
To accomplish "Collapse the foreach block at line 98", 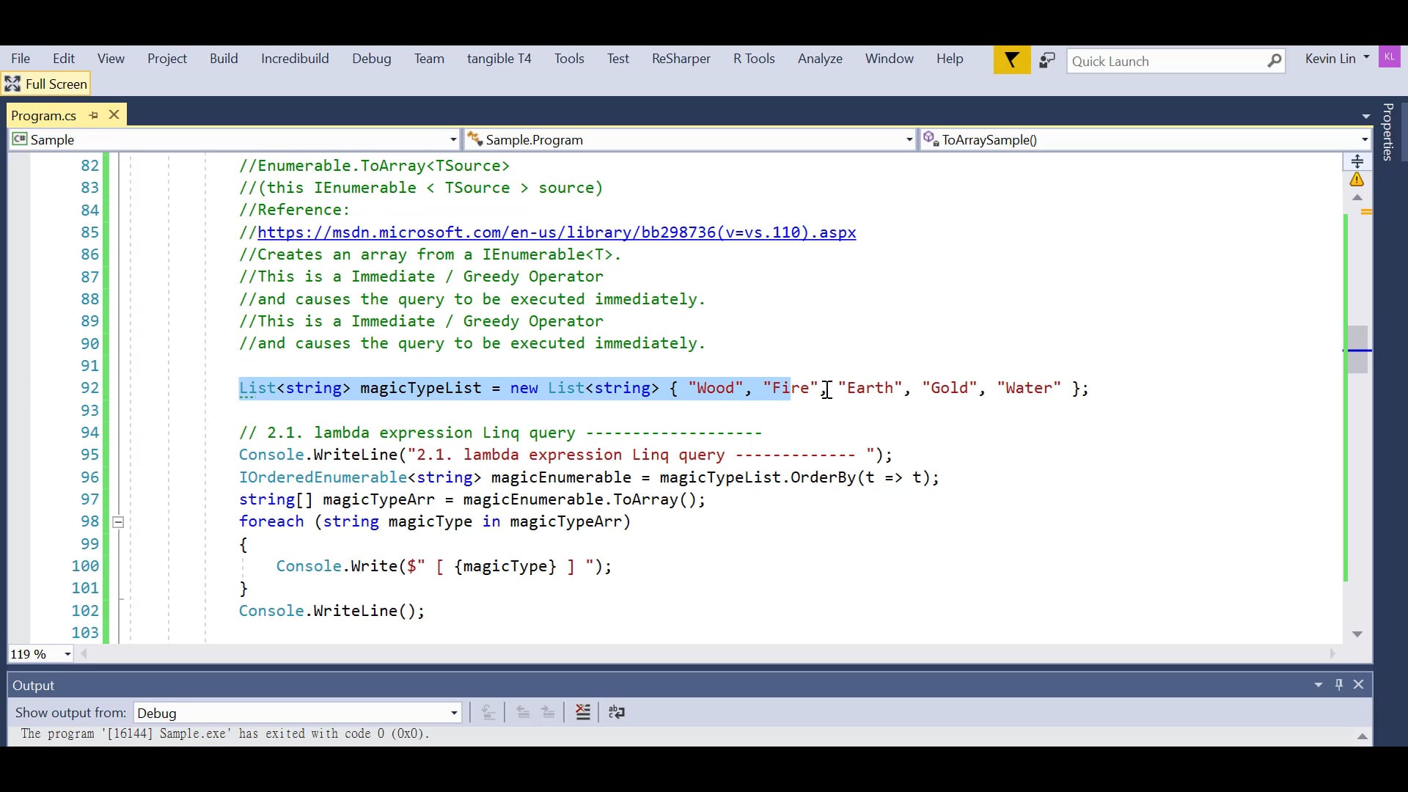I will (117, 522).
